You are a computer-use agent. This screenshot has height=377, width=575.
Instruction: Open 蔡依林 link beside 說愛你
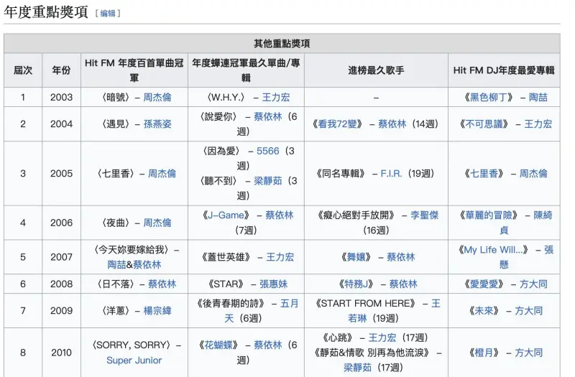coord(267,116)
